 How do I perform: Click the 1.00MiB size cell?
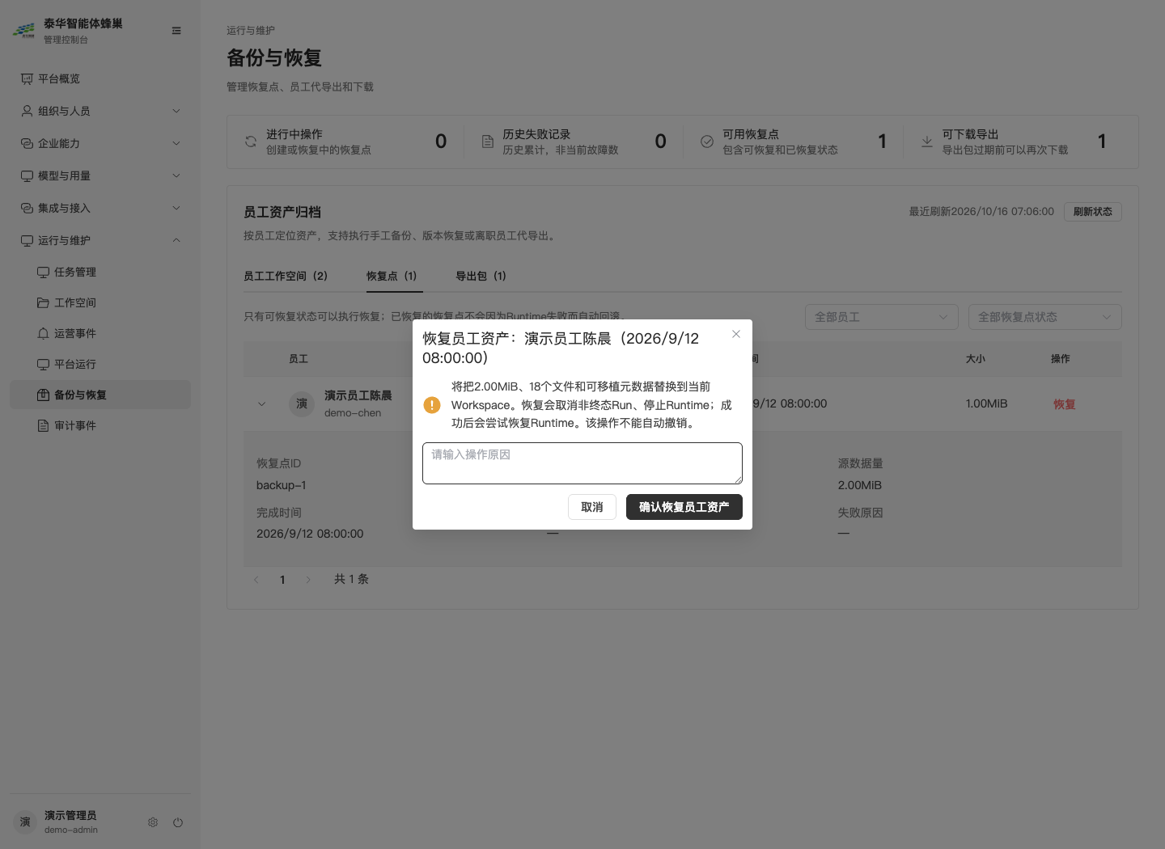click(986, 403)
